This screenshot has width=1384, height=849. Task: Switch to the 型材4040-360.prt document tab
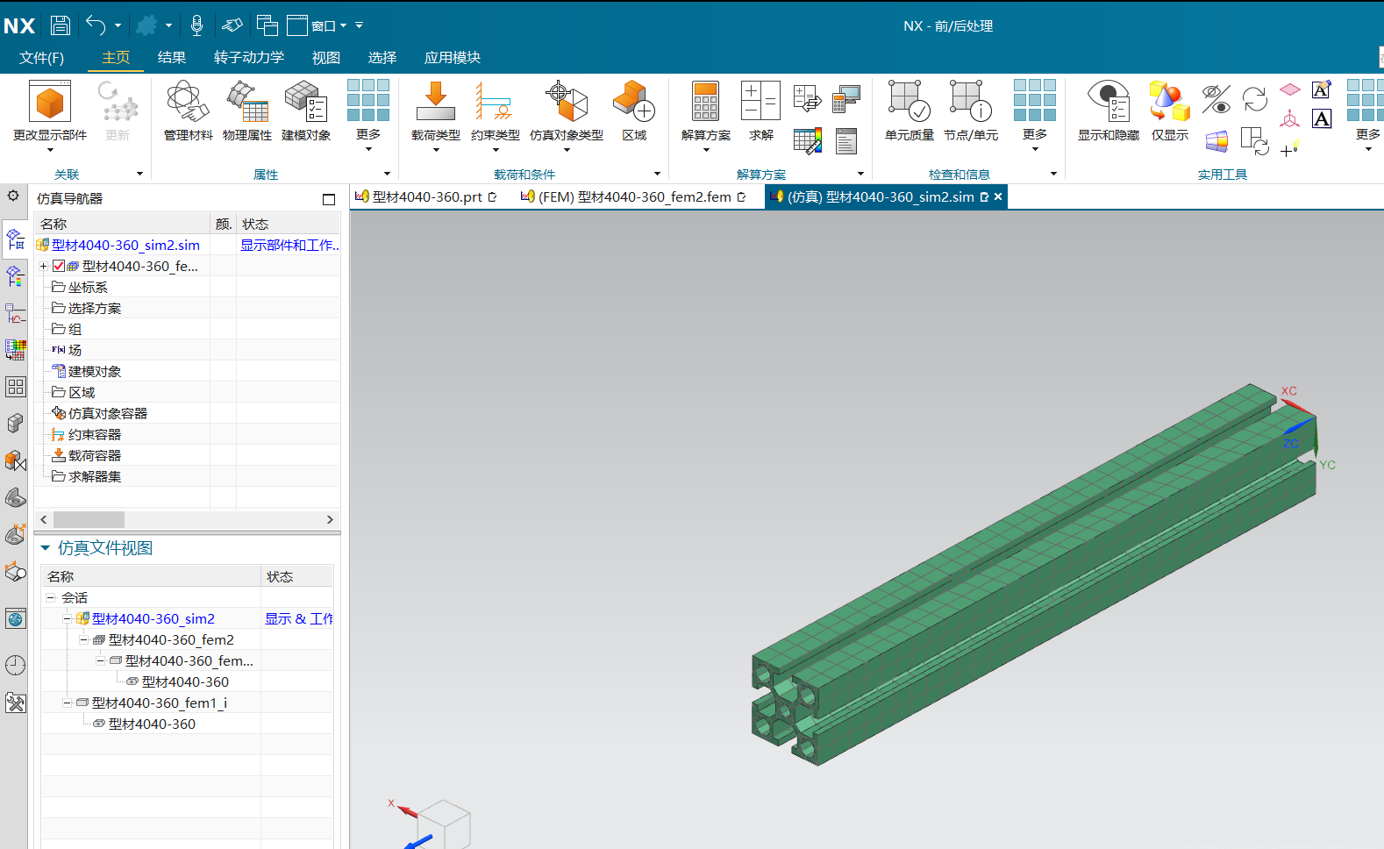[x=426, y=196]
